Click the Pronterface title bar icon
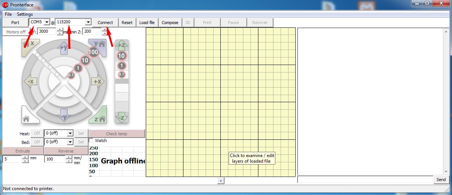This screenshot has width=452, height=195. click(5, 5)
